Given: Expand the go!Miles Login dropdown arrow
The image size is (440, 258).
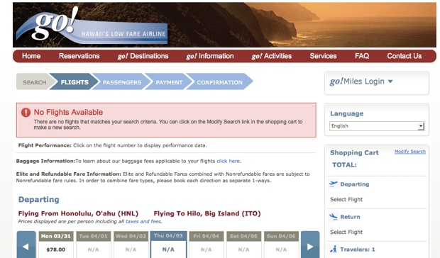Looking at the screenshot, I should (x=390, y=82).
